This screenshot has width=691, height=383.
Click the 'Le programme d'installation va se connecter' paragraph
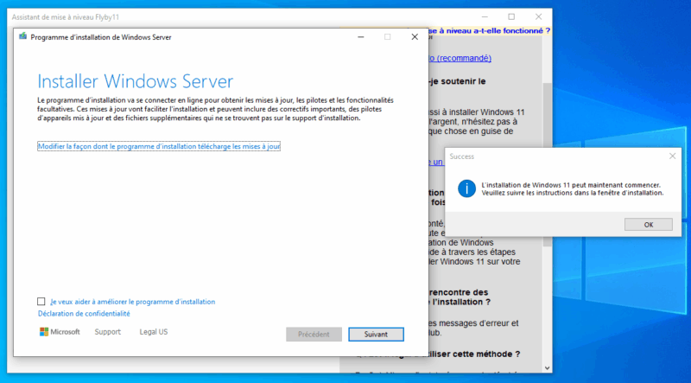click(x=215, y=110)
